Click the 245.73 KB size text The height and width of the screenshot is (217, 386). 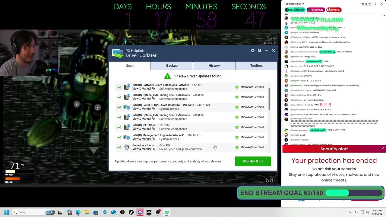coord(203,105)
